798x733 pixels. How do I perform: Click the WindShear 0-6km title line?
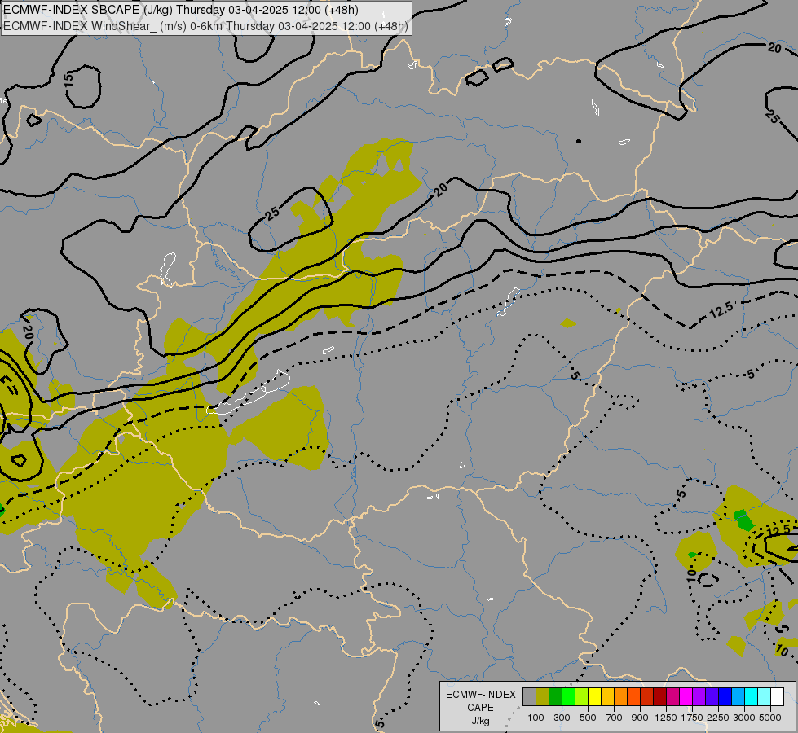point(205,26)
